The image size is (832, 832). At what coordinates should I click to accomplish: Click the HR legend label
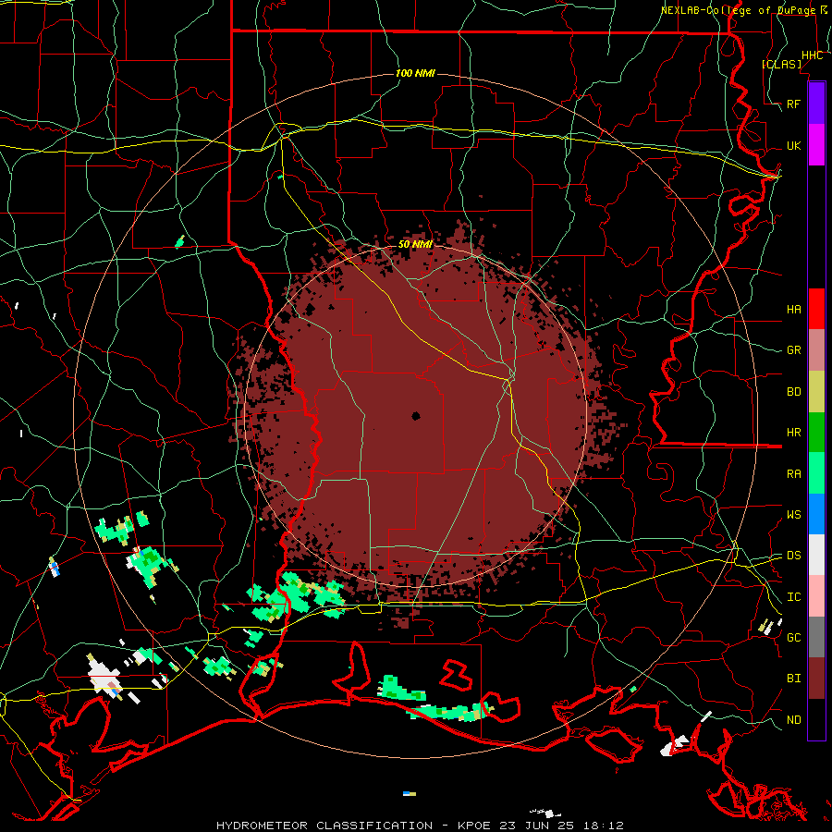click(794, 433)
